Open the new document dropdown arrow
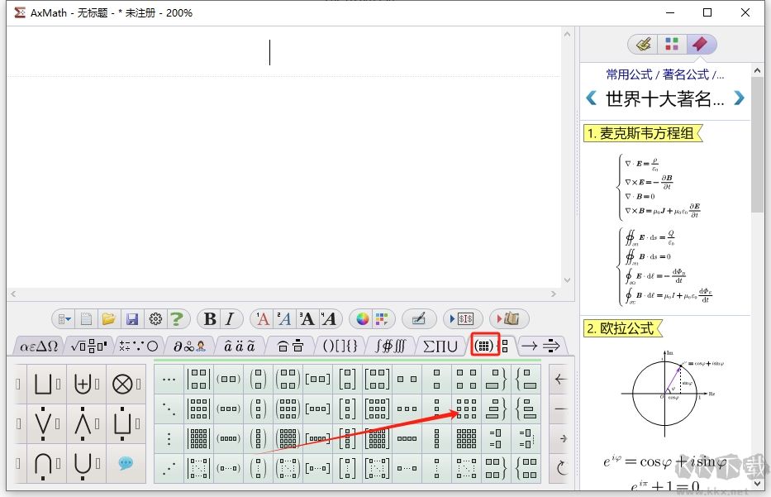The width and height of the screenshot is (771, 497). (69, 318)
